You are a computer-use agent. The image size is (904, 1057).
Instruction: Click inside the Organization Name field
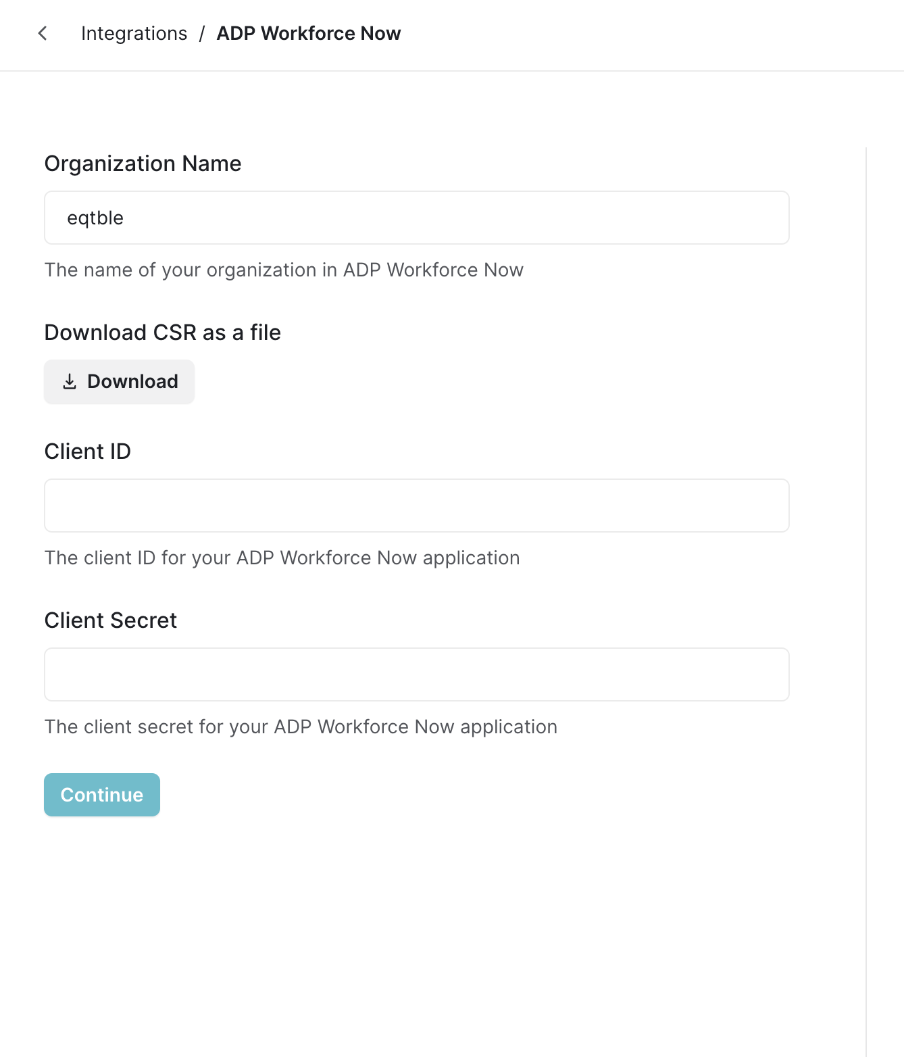tap(416, 217)
